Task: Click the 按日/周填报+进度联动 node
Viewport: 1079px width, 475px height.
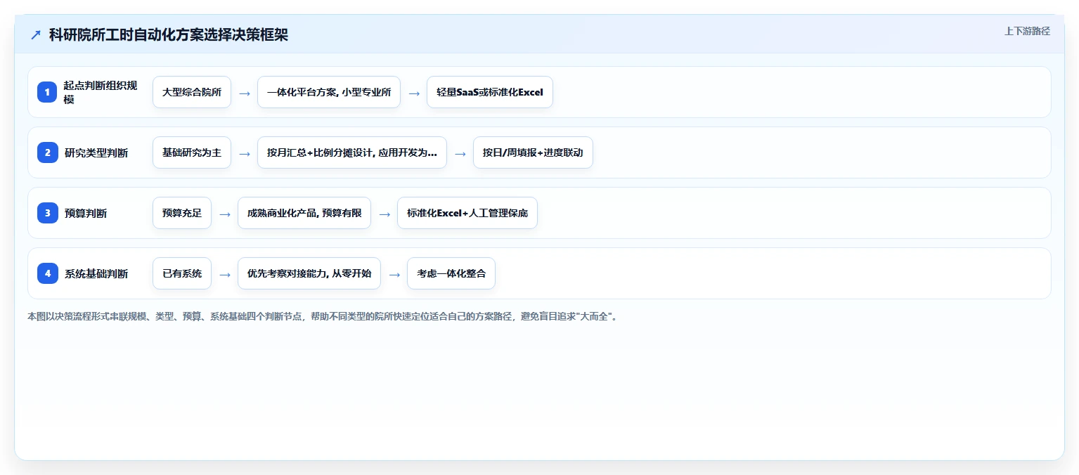Action: (533, 152)
